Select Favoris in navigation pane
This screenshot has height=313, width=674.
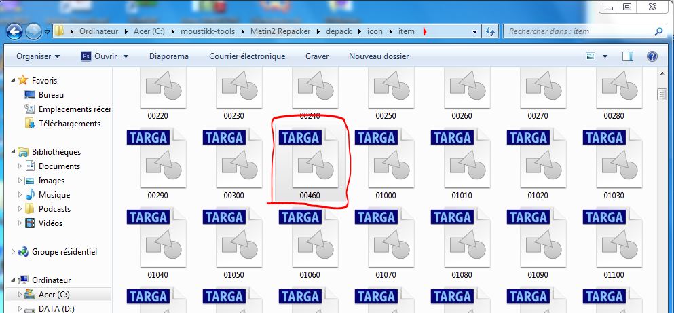[x=44, y=80]
